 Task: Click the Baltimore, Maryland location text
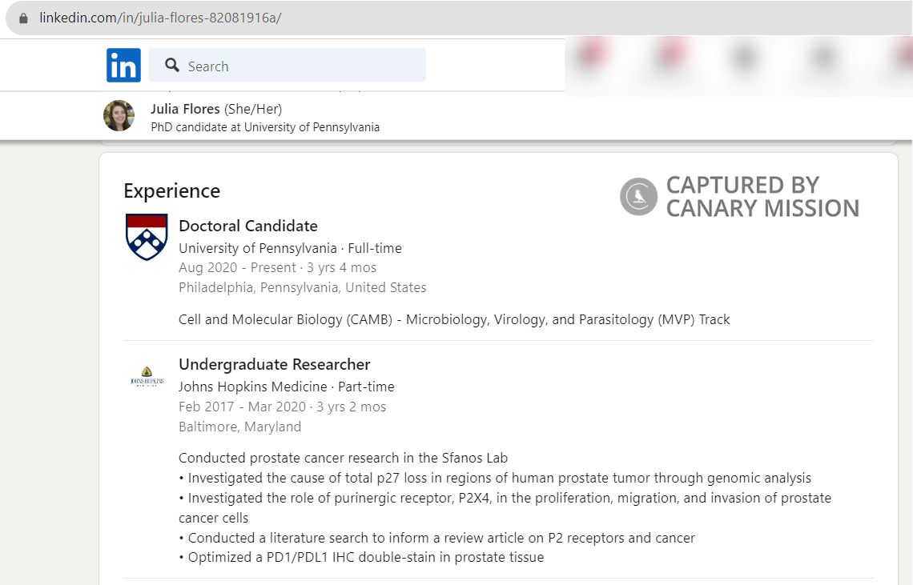239,427
